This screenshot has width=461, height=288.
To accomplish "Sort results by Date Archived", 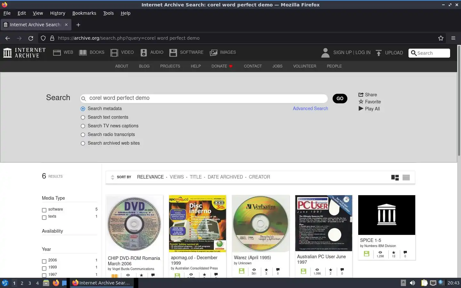I will pyautogui.click(x=225, y=177).
